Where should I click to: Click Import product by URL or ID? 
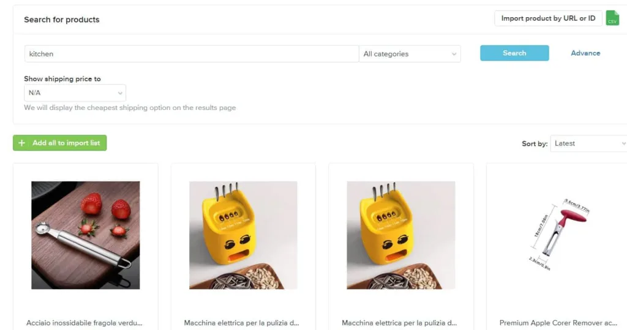[x=548, y=18]
